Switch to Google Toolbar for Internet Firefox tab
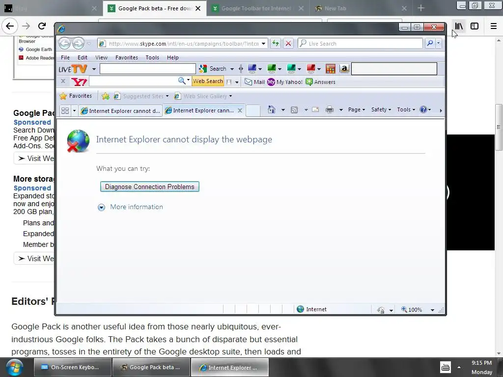 click(255, 8)
